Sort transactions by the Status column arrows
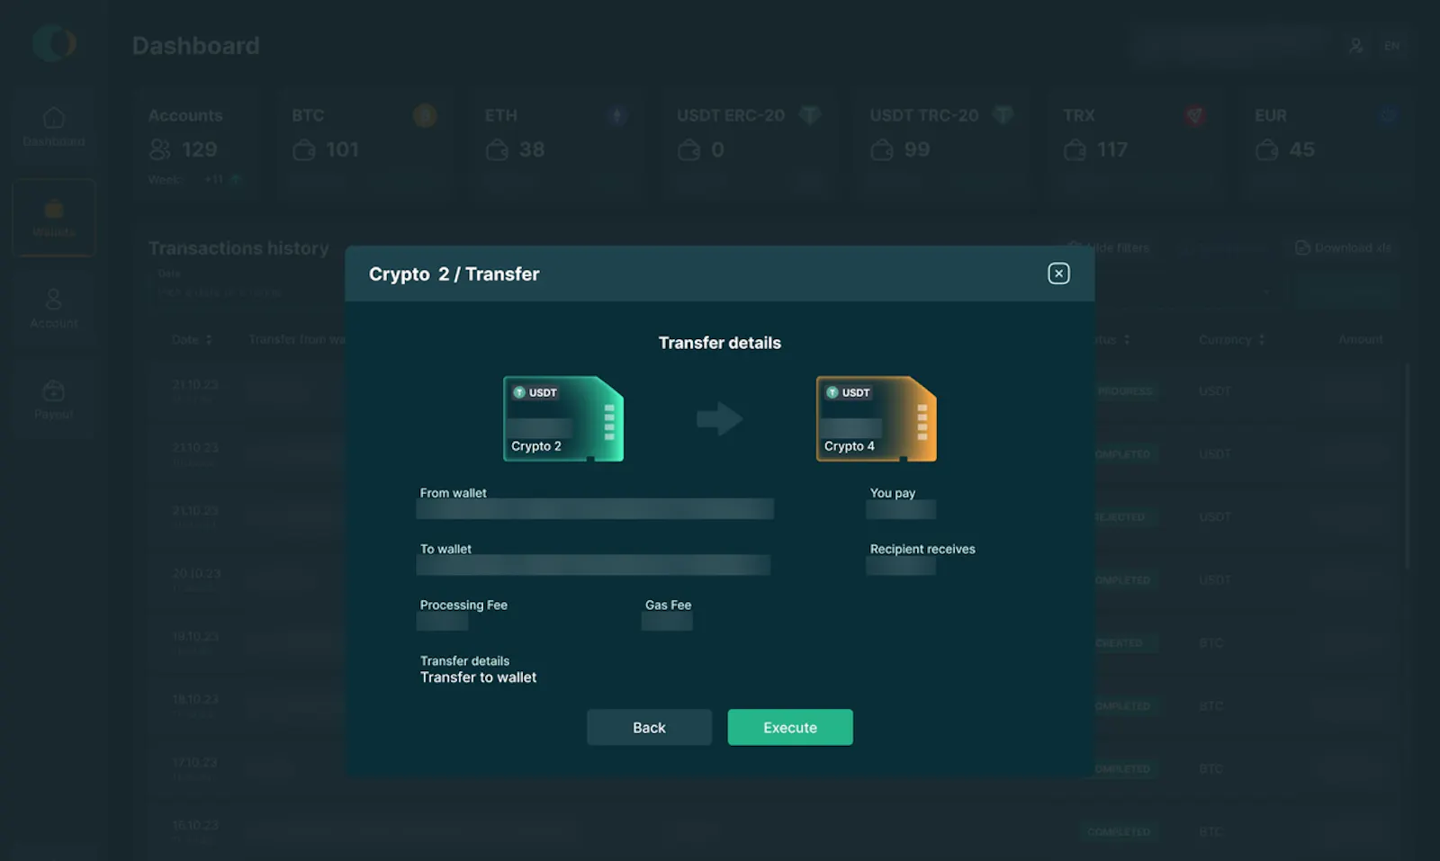Viewport: 1440px width, 861px height. (x=1127, y=339)
